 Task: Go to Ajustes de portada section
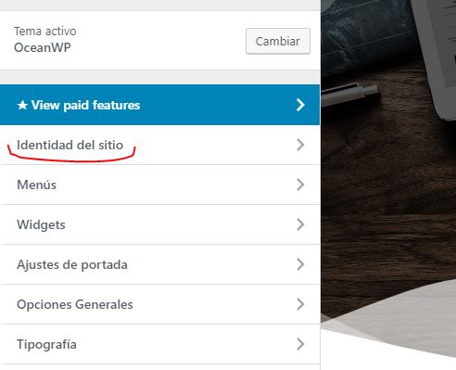point(159,264)
